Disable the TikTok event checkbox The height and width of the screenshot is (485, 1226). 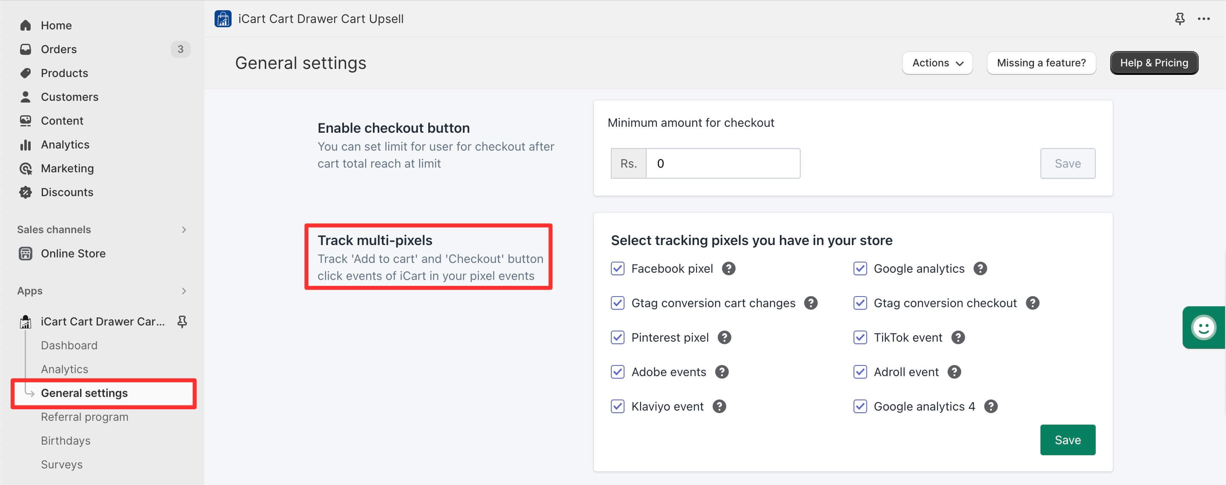tap(860, 338)
